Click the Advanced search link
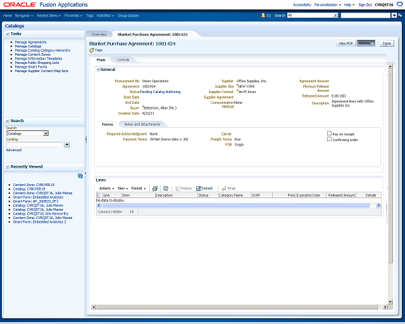The height and width of the screenshot is (324, 405). coord(14,150)
